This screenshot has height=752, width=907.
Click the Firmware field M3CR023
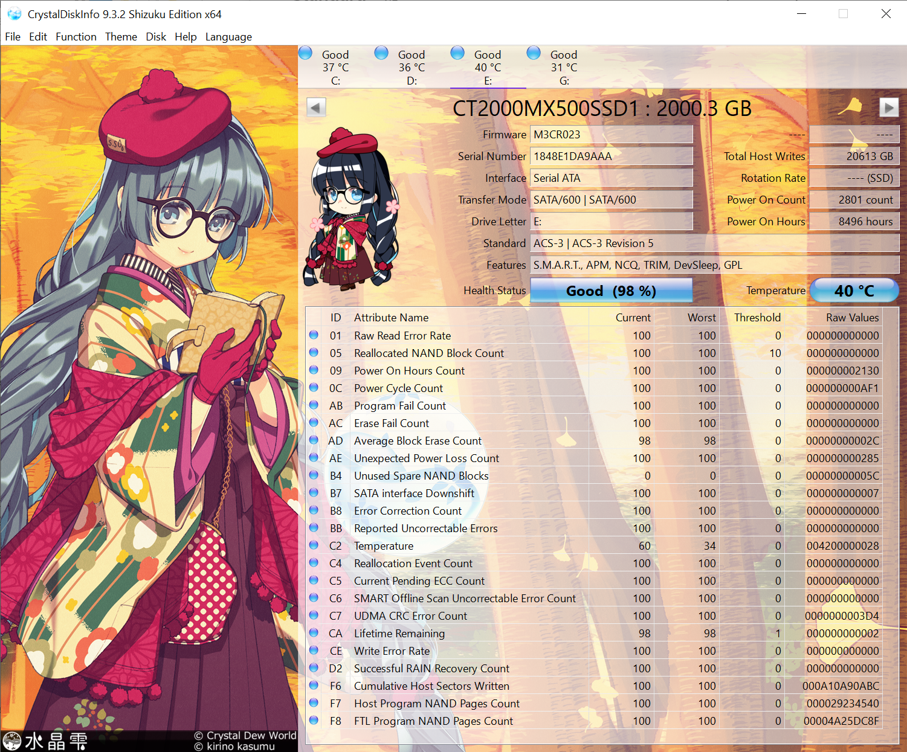click(611, 135)
